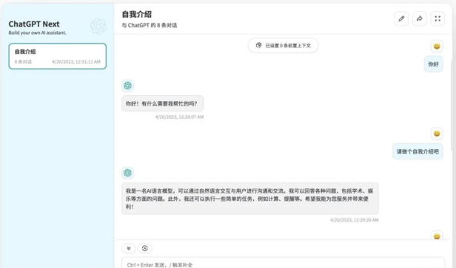Click the user emoji avatar above 你好
Screen dimensions: 456x268
click(437, 46)
